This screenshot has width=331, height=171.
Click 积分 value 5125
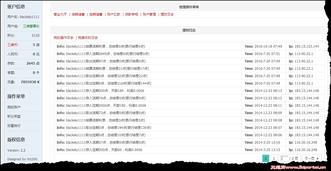pos(36,36)
